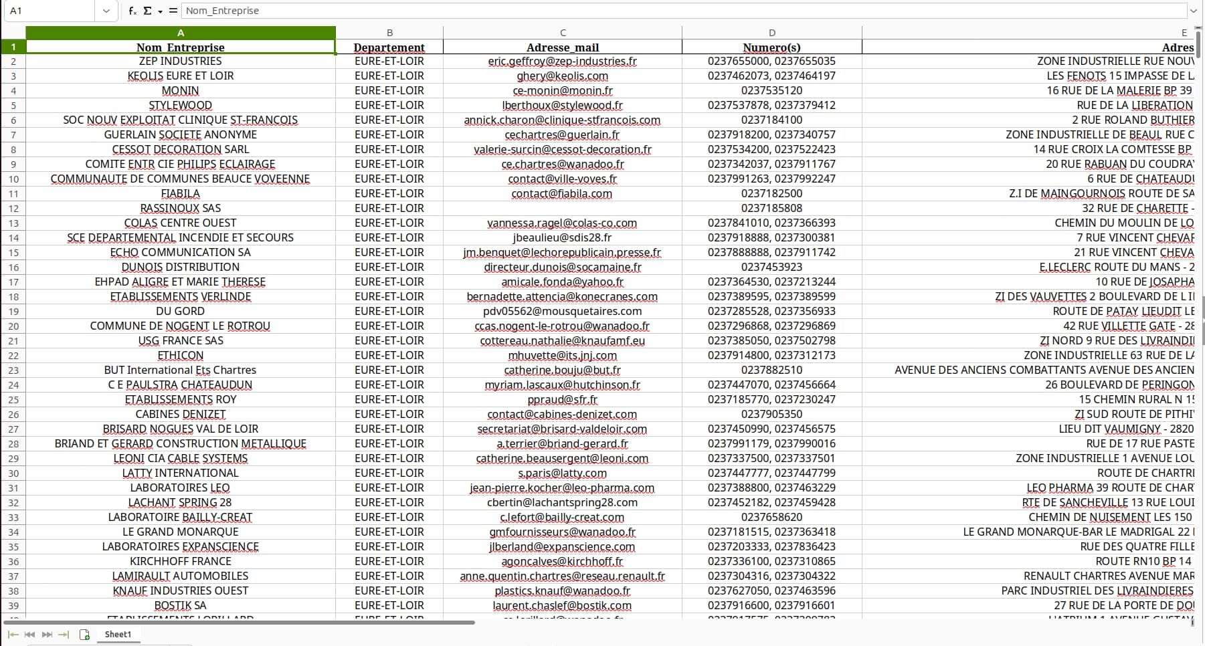Select row 23 header
Viewport: 1205px width, 646px height.
[13, 370]
